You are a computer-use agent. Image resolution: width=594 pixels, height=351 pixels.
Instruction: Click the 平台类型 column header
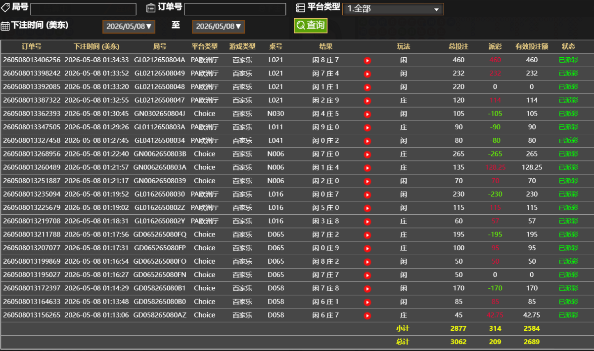tap(205, 46)
